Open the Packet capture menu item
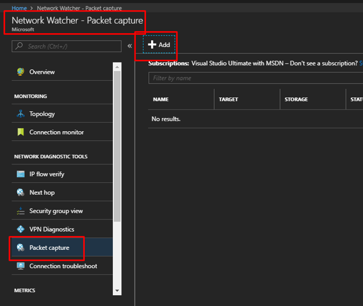The width and height of the screenshot is (363, 306). click(49, 248)
